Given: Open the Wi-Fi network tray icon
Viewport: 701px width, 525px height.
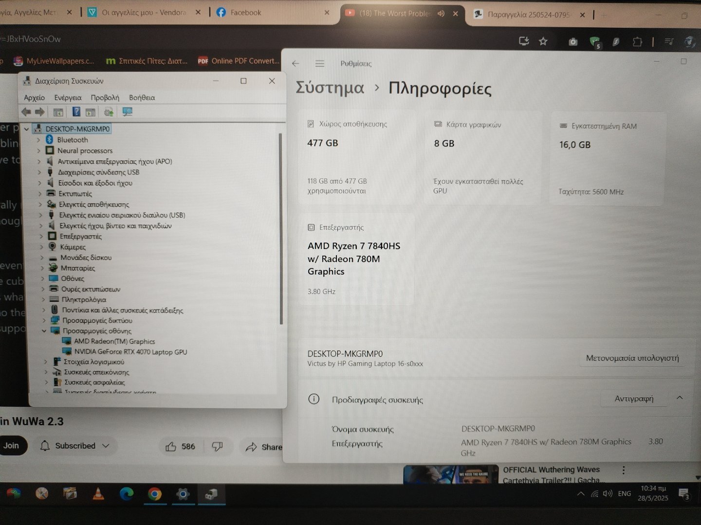Looking at the screenshot, I should click(594, 494).
